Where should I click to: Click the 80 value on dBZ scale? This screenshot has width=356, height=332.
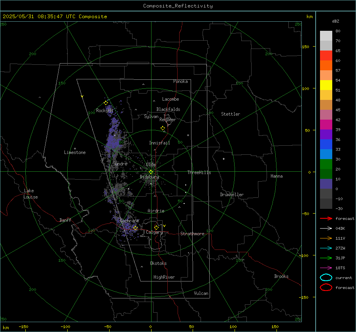click(338, 31)
